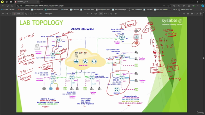Toggle the Draw tool
The width and height of the screenshot is (205, 115).
click(17, 14)
